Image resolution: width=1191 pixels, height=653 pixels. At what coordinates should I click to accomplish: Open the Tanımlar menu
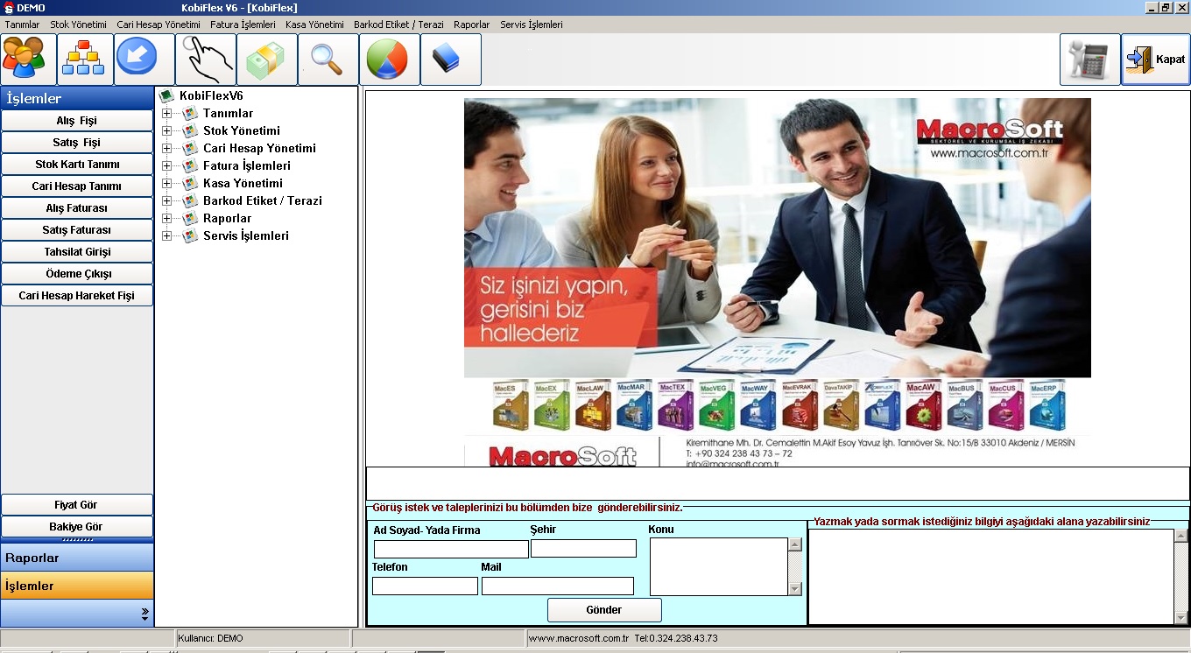tap(23, 25)
